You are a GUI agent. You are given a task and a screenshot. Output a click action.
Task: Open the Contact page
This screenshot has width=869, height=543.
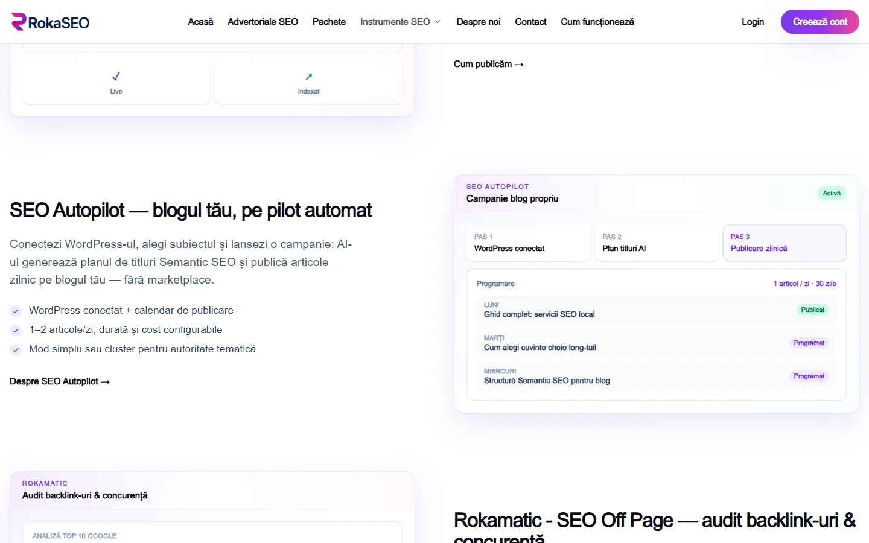(530, 22)
